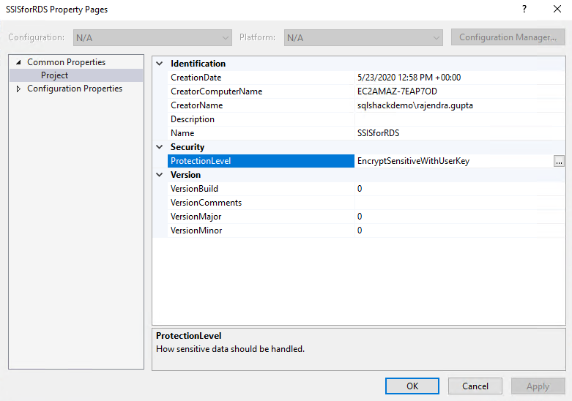Viewport: 572px width, 401px height.
Task: Click the VersionMajor value field
Action: [454, 217]
